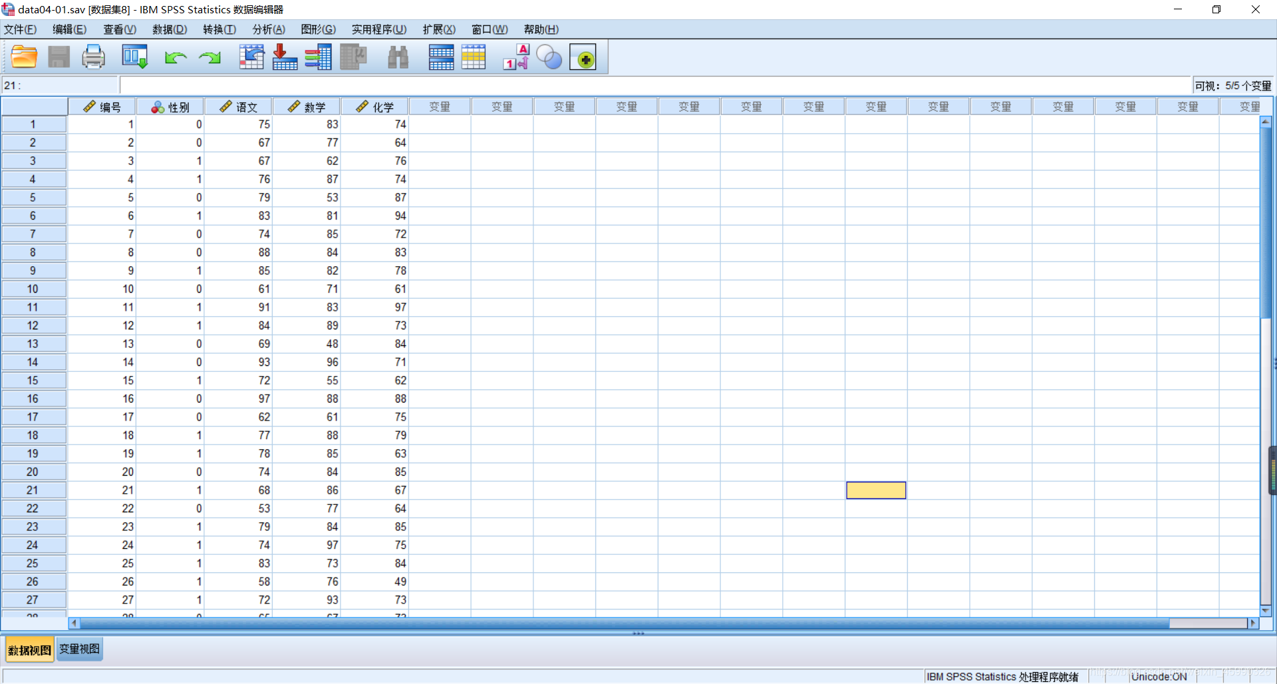Select the 编号 column header

click(102, 106)
